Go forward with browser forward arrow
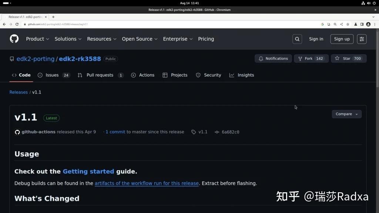 [x=11, y=24]
